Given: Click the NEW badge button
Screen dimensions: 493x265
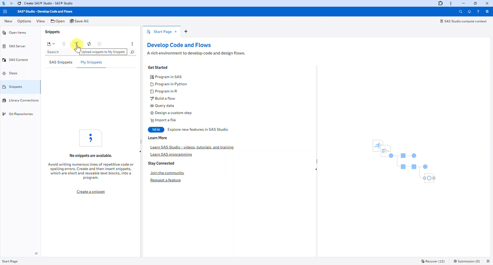Looking at the screenshot, I should coord(156,129).
